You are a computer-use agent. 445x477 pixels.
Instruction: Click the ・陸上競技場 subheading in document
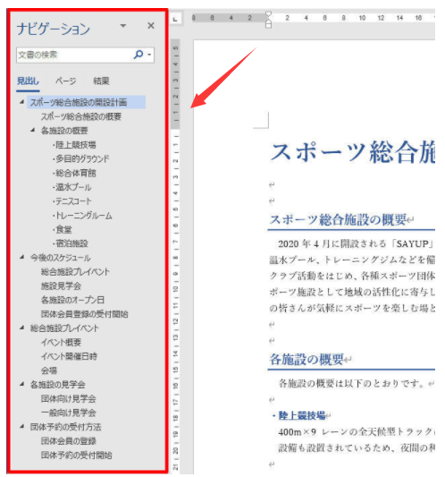[x=298, y=415]
